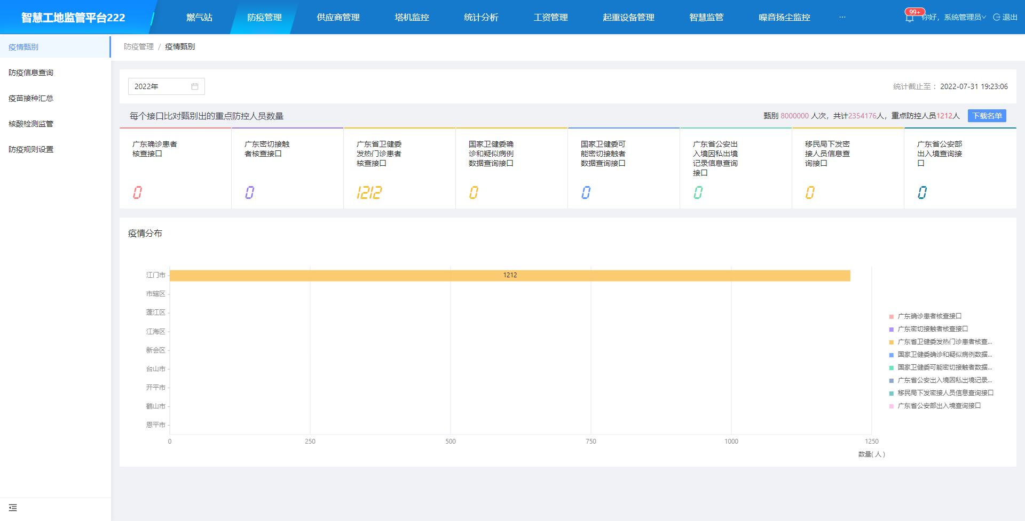Click the 国家卫健委确诊和疑似病例 card
1025x521 pixels.
pos(512,169)
